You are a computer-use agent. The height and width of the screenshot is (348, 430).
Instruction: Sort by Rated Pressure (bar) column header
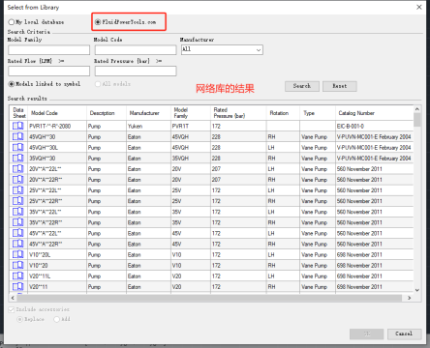[230, 113]
